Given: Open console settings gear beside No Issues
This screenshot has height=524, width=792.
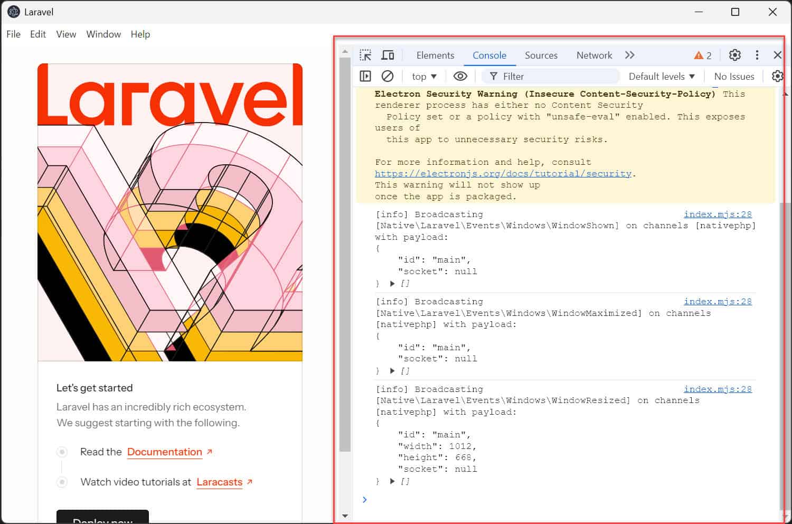Looking at the screenshot, I should click(777, 76).
